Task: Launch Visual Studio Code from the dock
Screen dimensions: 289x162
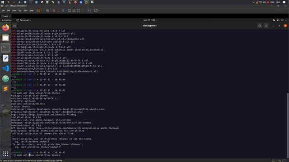Action: (x=5, y=68)
